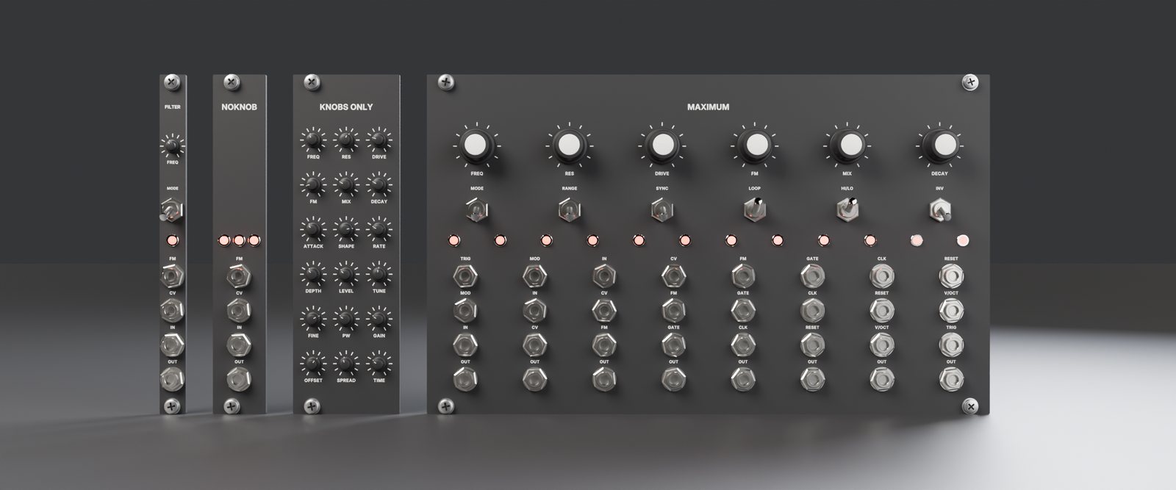Click the MAXIMUM module title

tap(709, 107)
